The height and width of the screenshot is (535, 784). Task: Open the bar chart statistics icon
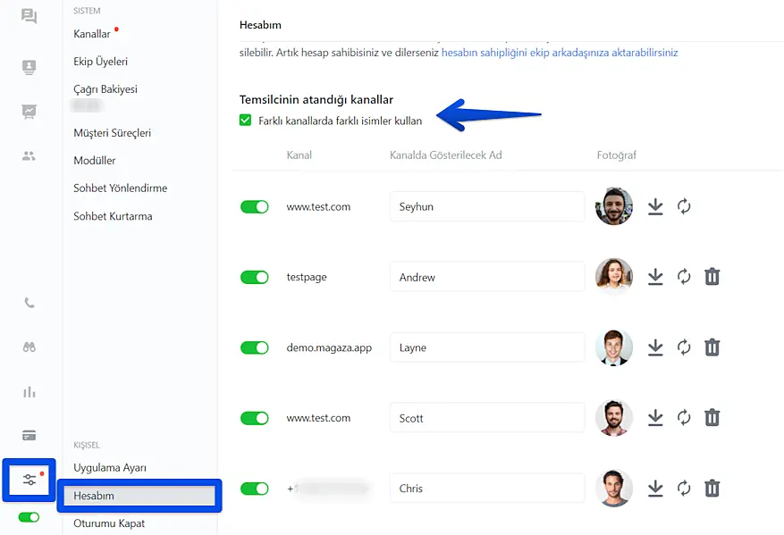[30, 392]
